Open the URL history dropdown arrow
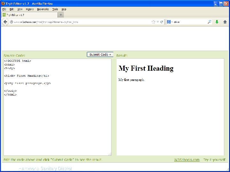Viewport: 230px width, 172px height. tap(158, 22)
